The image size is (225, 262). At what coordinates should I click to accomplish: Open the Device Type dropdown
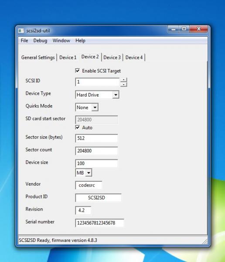point(116,95)
